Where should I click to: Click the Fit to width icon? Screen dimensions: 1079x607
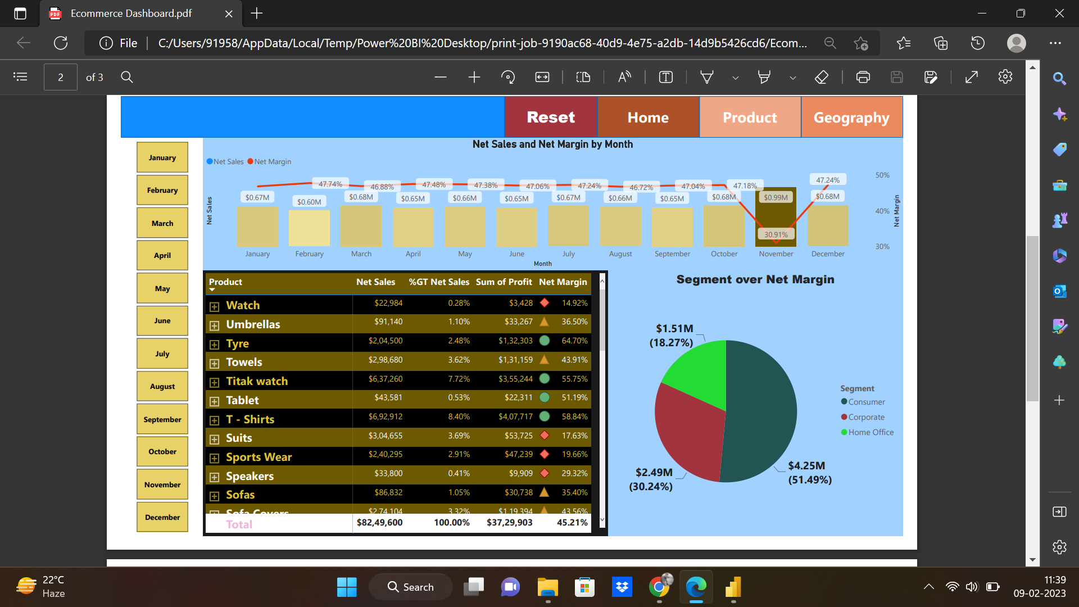pos(542,77)
